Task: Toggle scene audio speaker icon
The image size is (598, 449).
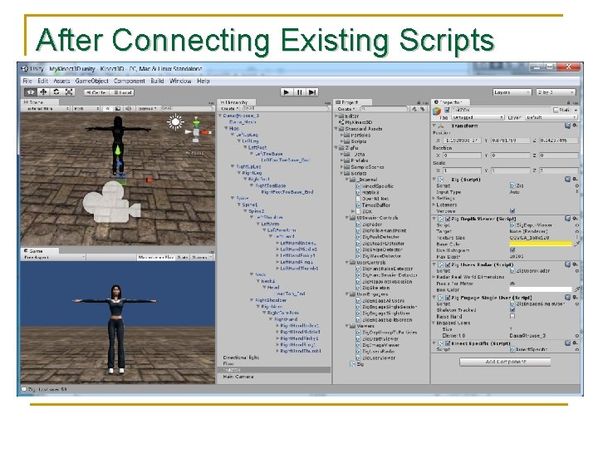Action: [x=129, y=109]
